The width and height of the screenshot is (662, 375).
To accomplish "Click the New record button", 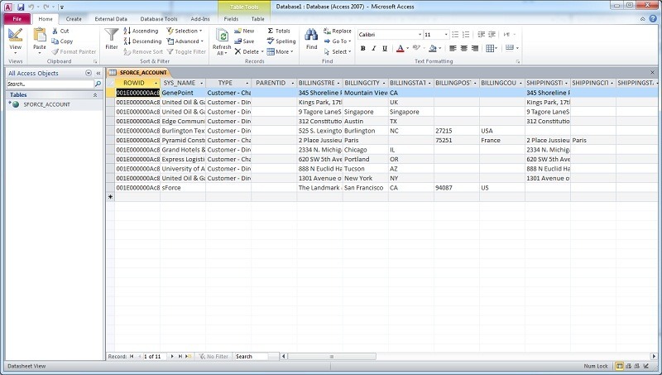I will (x=243, y=31).
